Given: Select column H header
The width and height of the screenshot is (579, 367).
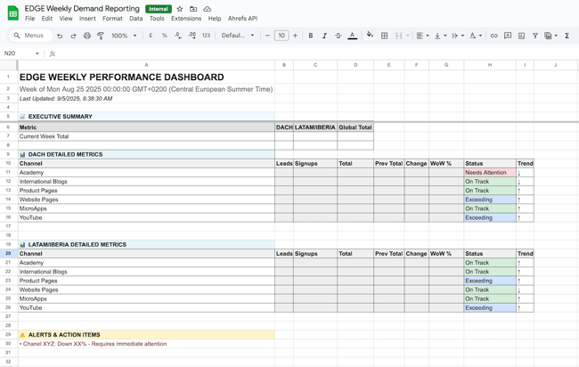Looking at the screenshot, I should tap(490, 65).
